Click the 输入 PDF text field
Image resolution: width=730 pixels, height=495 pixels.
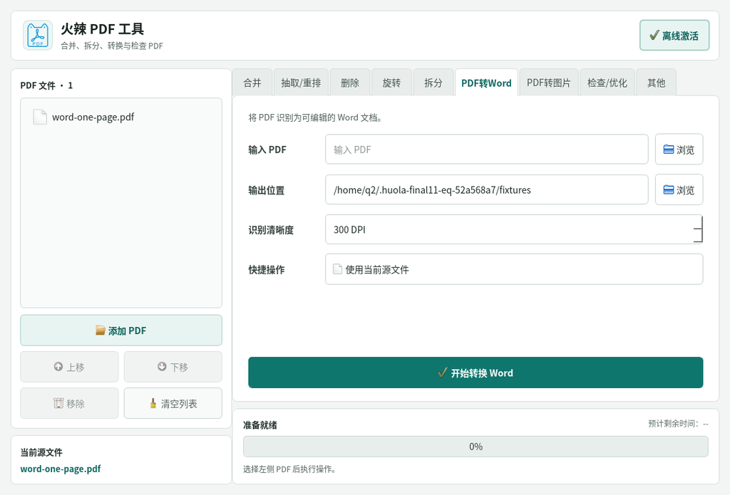[x=486, y=150]
